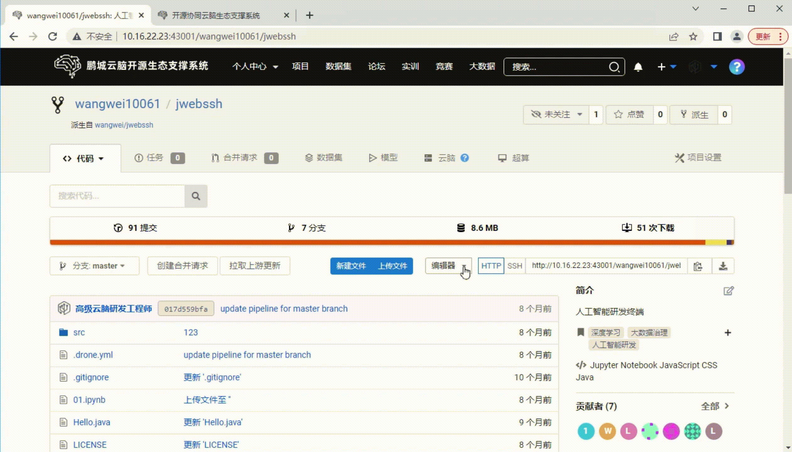Select HTTP clone protocol
This screenshot has width=792, height=452.
[x=491, y=266]
